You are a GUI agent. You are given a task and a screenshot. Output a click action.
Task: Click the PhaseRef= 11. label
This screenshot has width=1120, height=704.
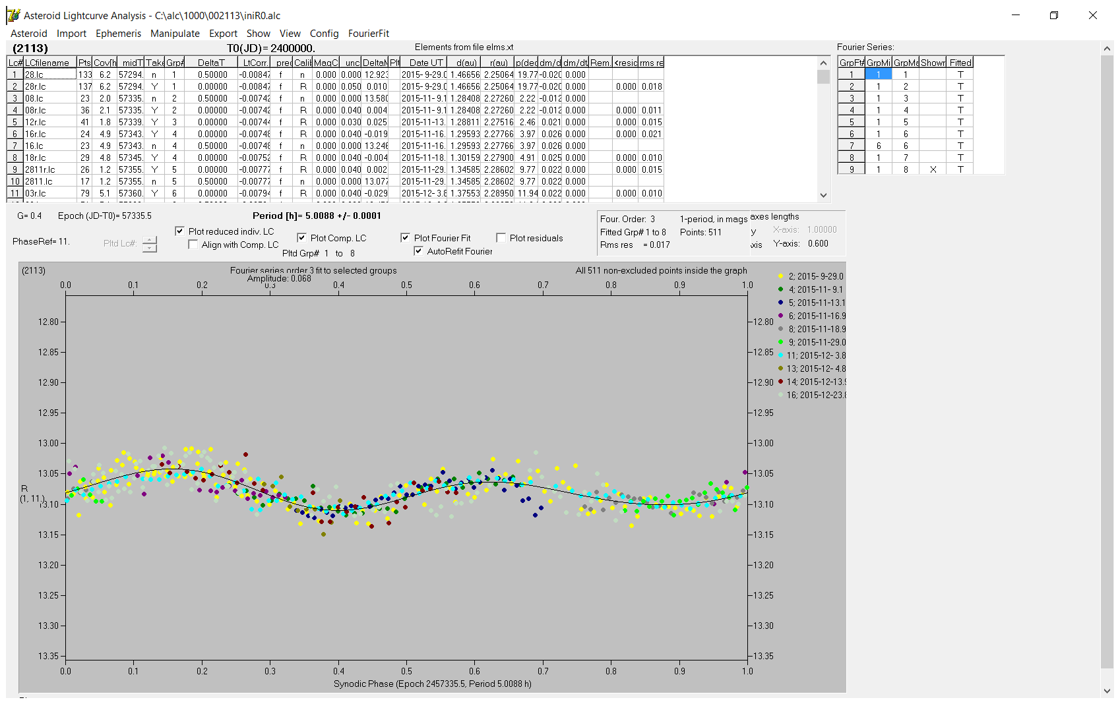point(41,242)
